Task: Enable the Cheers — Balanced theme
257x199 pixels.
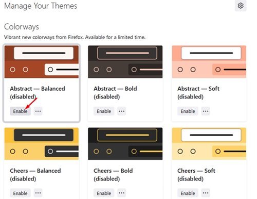Action: (x=20, y=193)
